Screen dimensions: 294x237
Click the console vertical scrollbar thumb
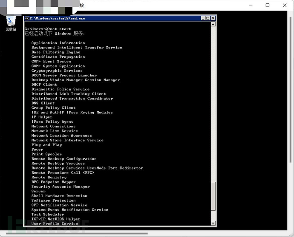point(213,196)
